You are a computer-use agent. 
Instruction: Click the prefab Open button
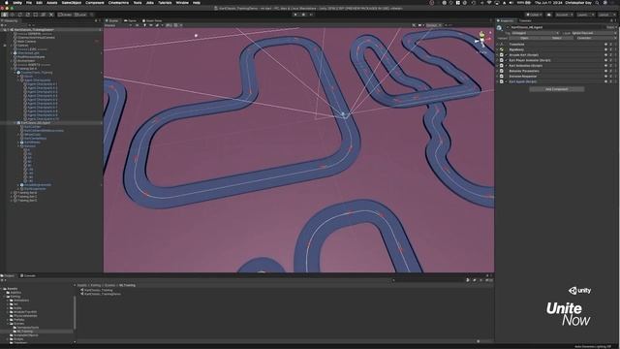pyautogui.click(x=525, y=39)
